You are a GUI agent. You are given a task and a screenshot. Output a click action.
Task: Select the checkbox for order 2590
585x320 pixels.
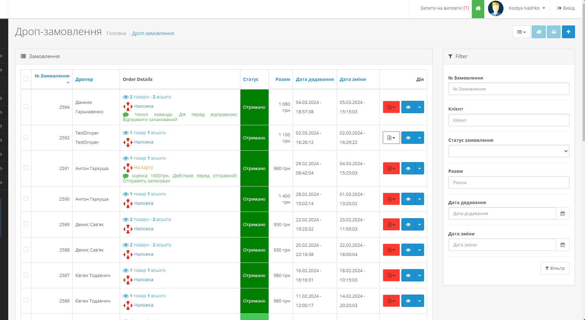26,199
